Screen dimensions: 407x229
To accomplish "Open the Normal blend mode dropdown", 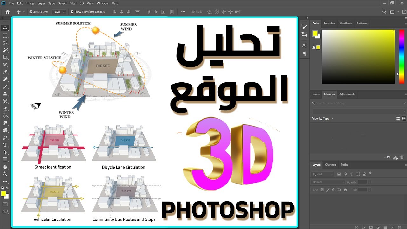I will tap(328, 182).
